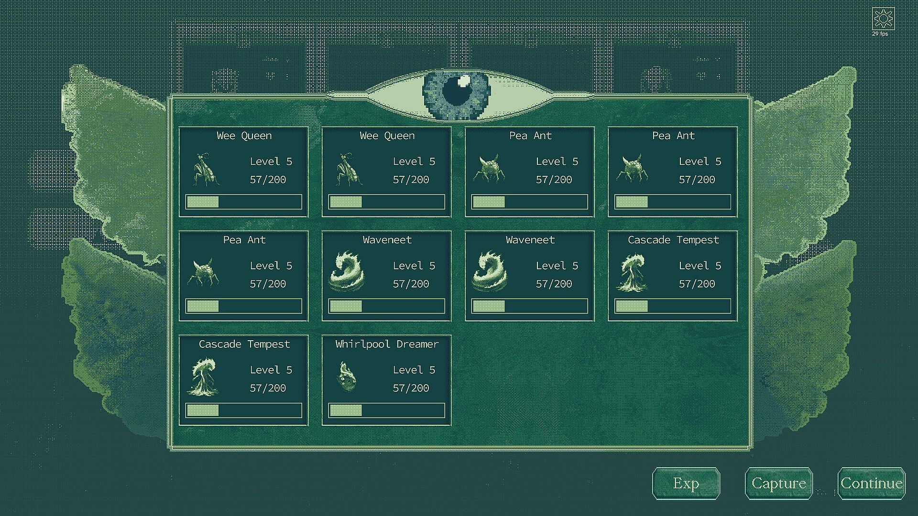The width and height of the screenshot is (918, 516).
Task: Click the top-right Pea Ant sprite
Action: [632, 169]
